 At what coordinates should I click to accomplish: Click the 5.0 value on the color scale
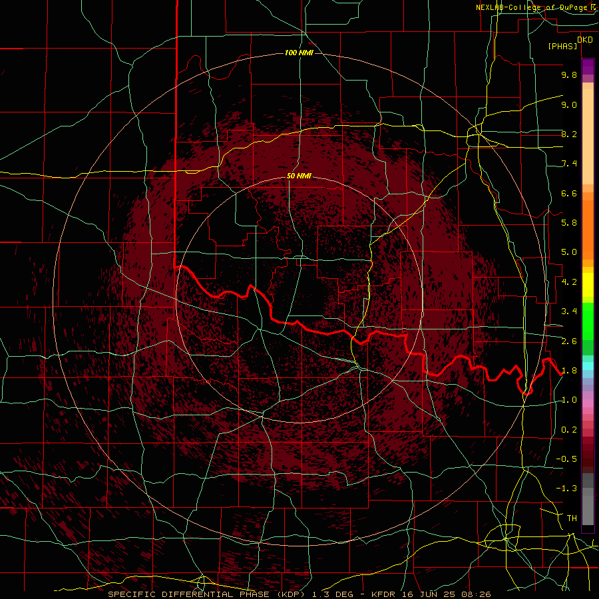point(569,252)
